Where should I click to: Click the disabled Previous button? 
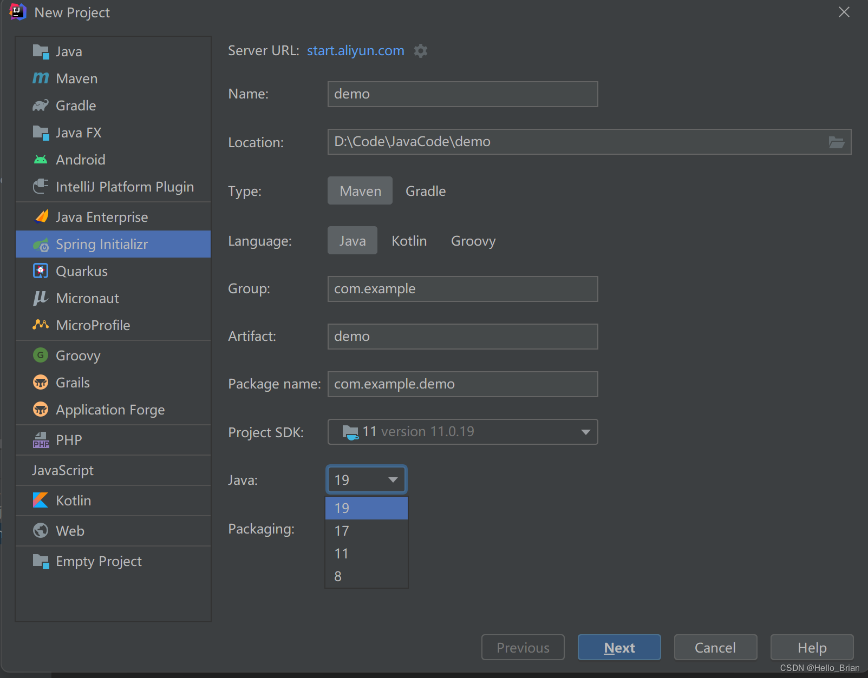pos(523,647)
